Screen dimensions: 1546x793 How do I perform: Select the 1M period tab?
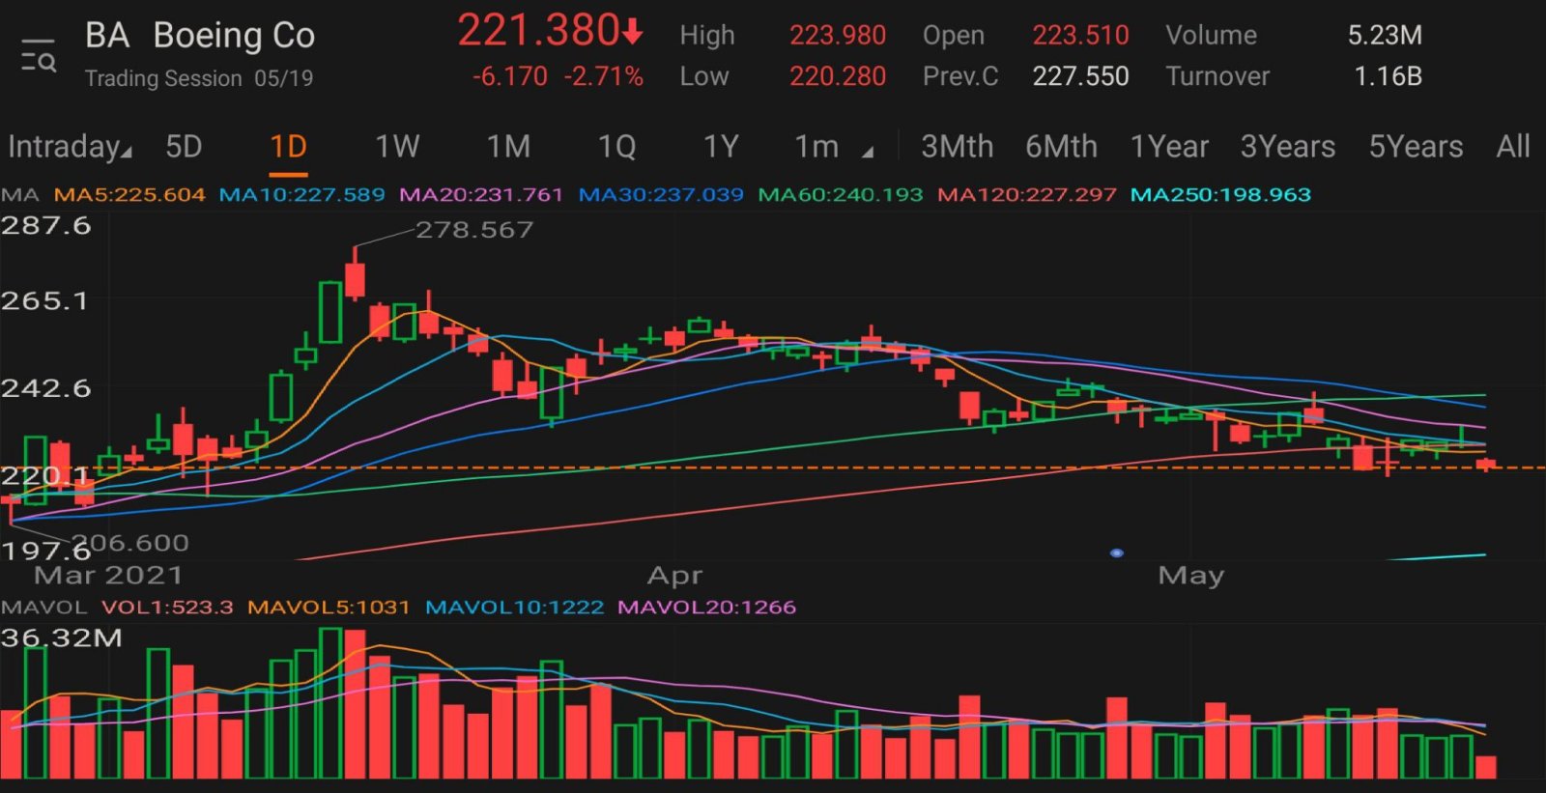pos(508,147)
